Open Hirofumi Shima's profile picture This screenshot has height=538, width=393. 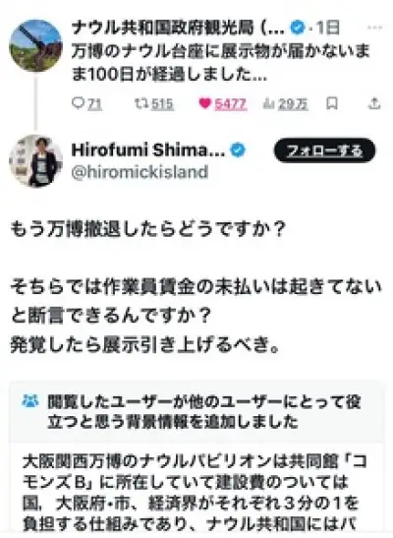[x=35, y=161]
